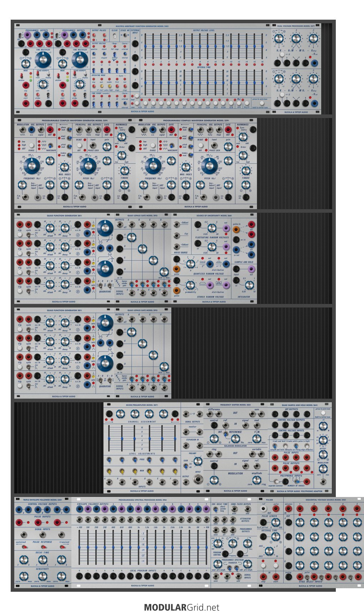
Task: Toggle the Preamp 70/40 gain switch
Action: (186, 466)
